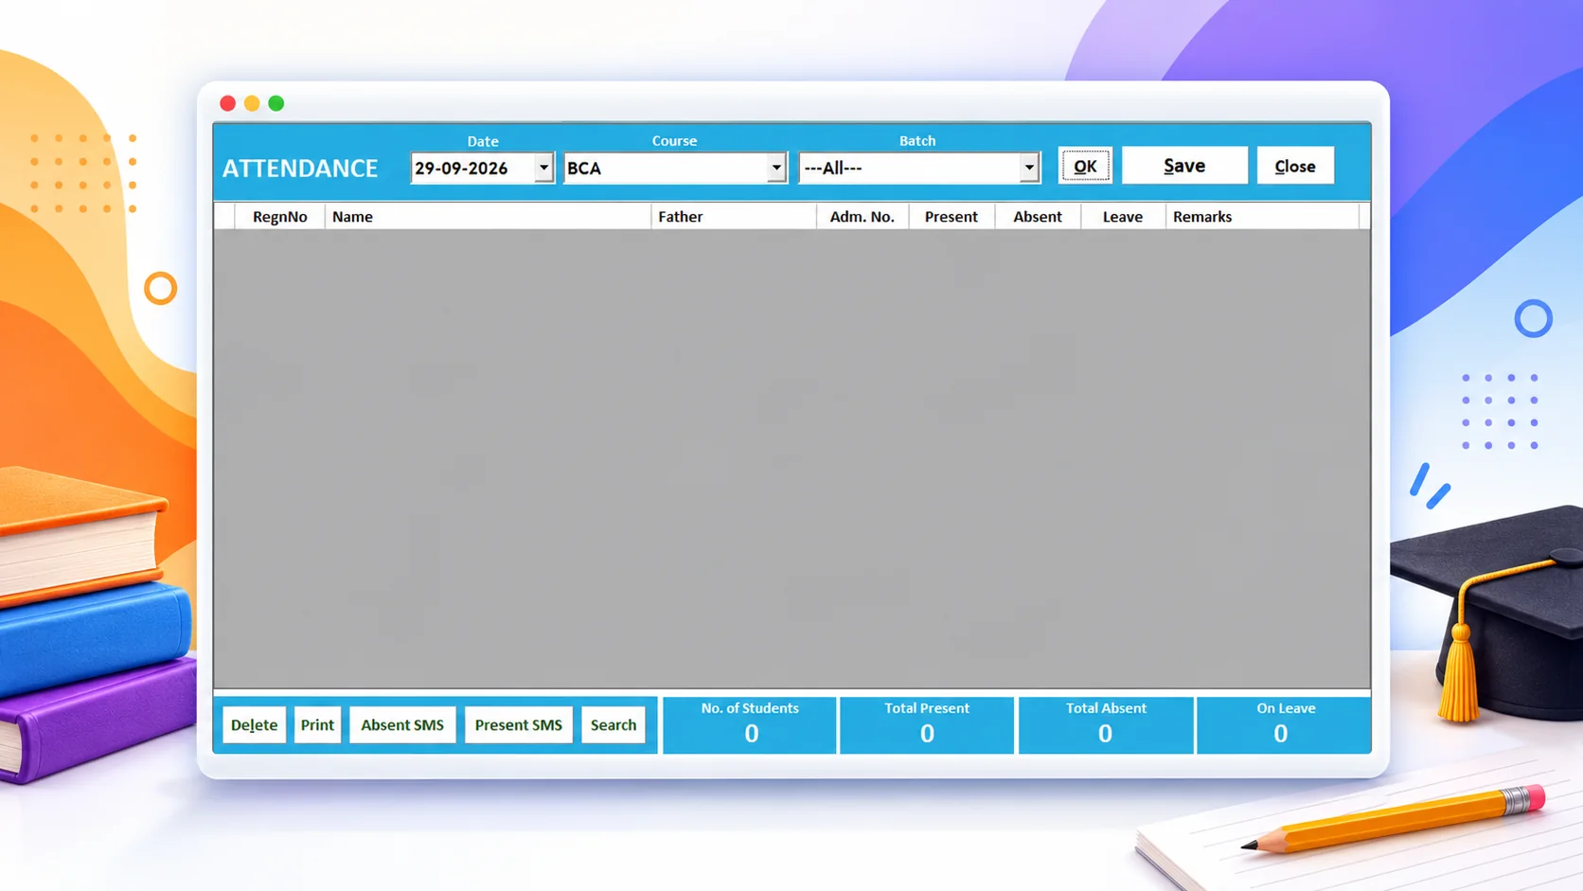
Task: Select the Leave column header
Action: tap(1123, 217)
